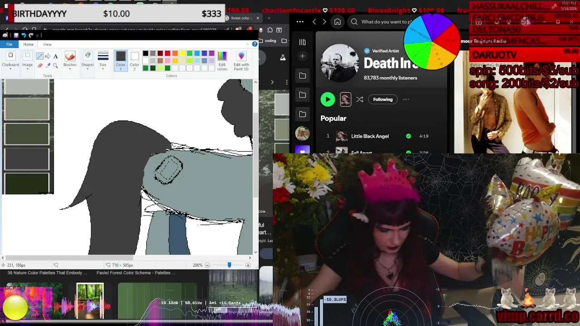Pick the yellow color swatch
Screen dimensions: 580x326
click(x=182, y=53)
